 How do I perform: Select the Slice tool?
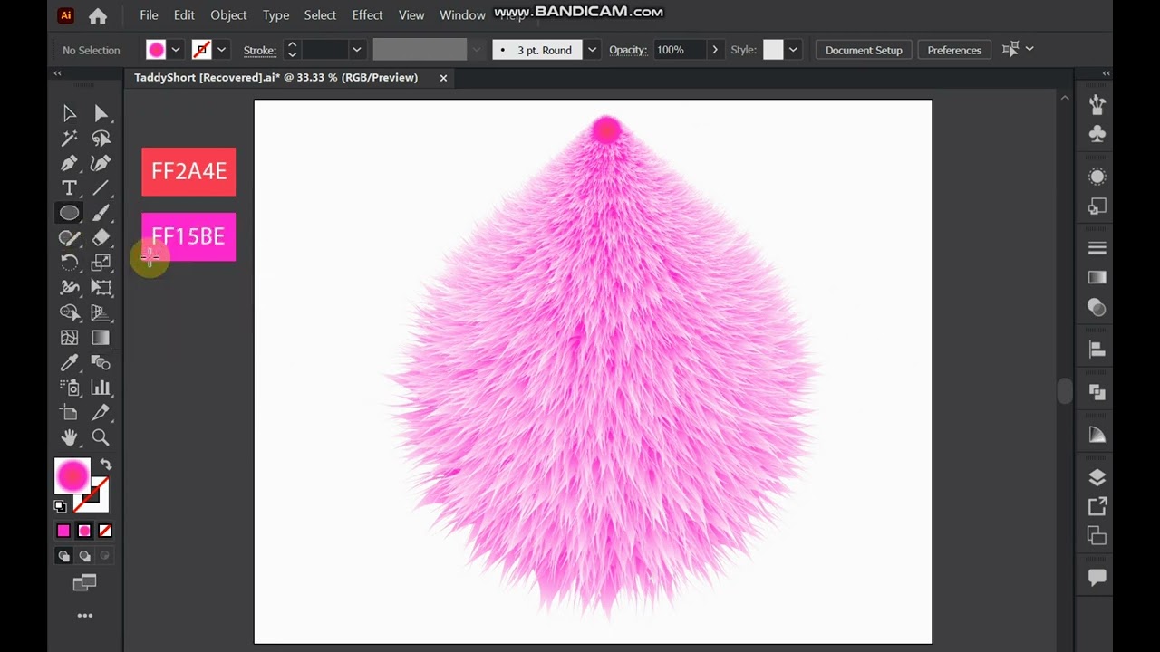101,413
